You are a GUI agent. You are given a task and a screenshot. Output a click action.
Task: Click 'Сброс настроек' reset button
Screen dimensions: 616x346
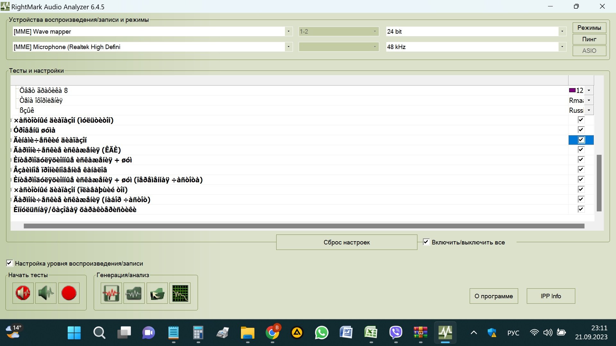click(346, 242)
